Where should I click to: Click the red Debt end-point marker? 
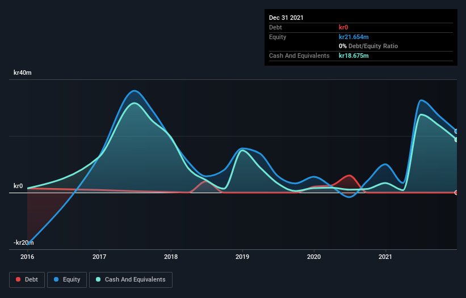click(x=456, y=193)
